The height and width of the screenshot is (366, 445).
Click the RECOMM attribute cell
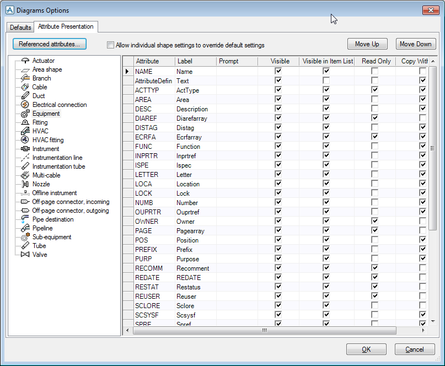[x=154, y=268]
